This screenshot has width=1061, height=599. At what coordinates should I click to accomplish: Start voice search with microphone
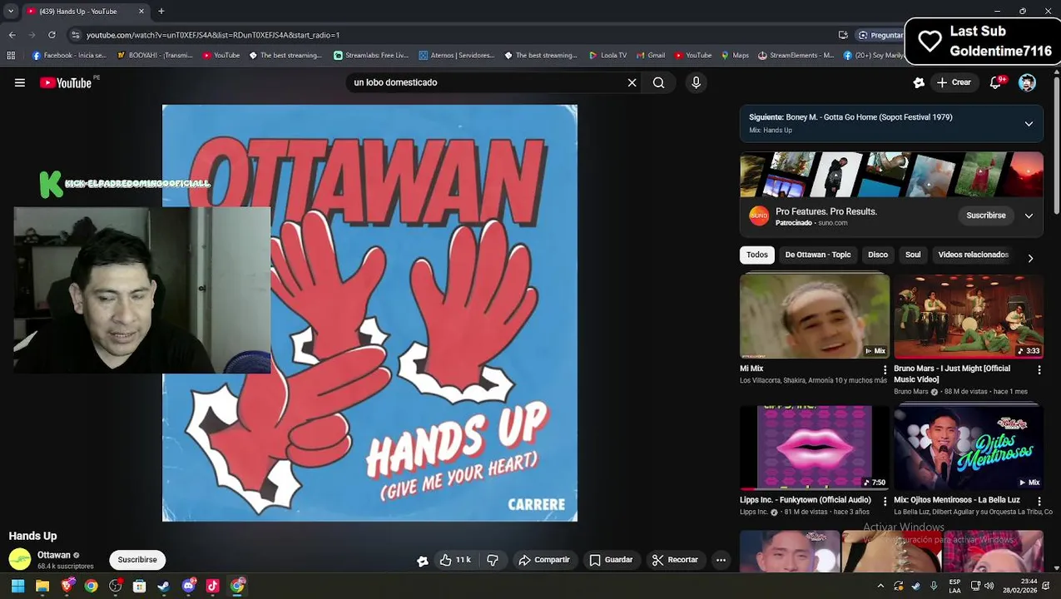tap(697, 82)
